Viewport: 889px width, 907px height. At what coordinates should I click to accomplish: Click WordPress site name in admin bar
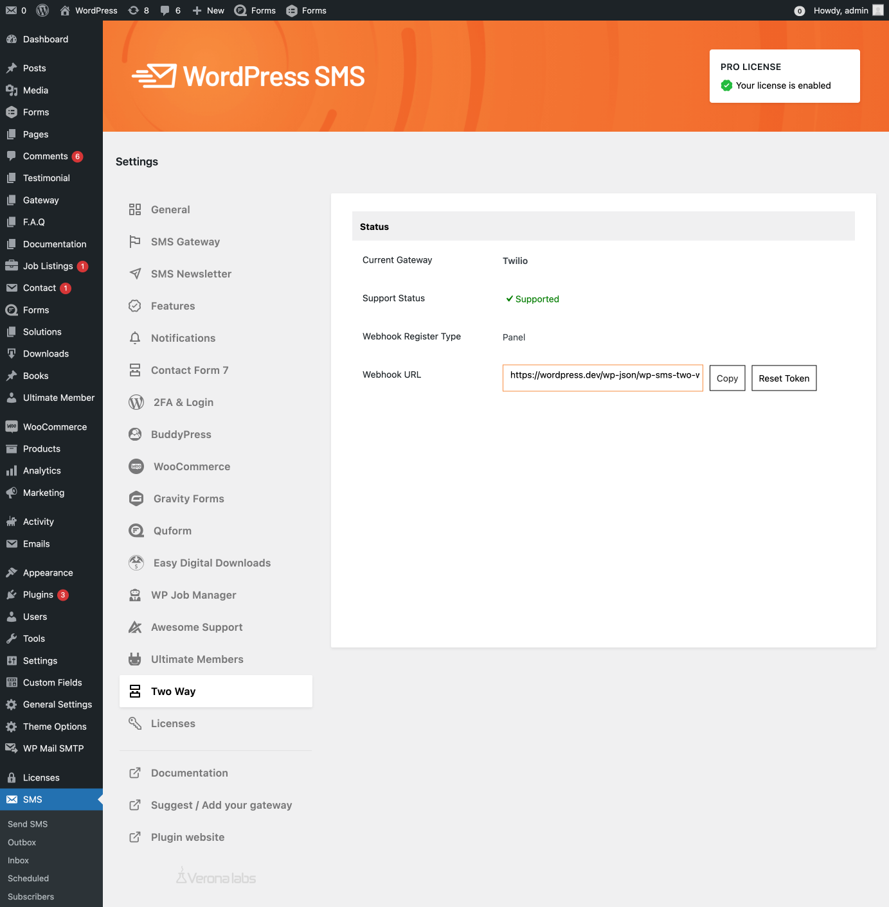(89, 10)
